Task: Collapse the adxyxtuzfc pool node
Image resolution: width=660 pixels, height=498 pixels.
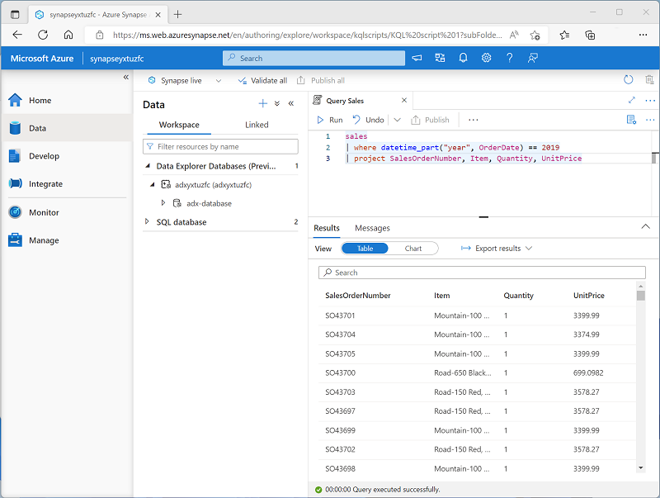Action: point(153,184)
